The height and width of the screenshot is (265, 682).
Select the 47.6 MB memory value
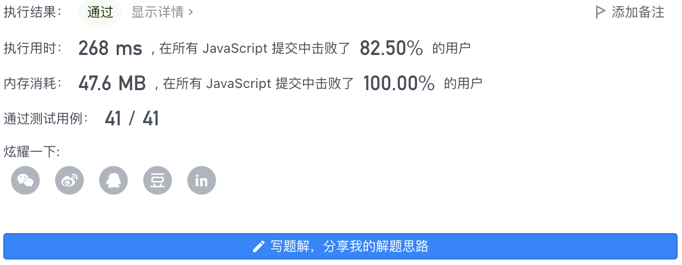pos(112,84)
